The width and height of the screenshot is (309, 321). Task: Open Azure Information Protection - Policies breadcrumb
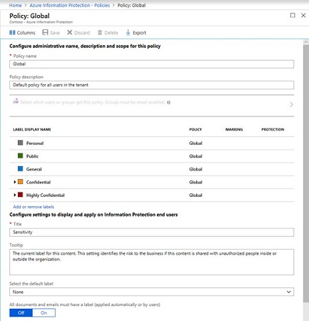tap(69, 5)
